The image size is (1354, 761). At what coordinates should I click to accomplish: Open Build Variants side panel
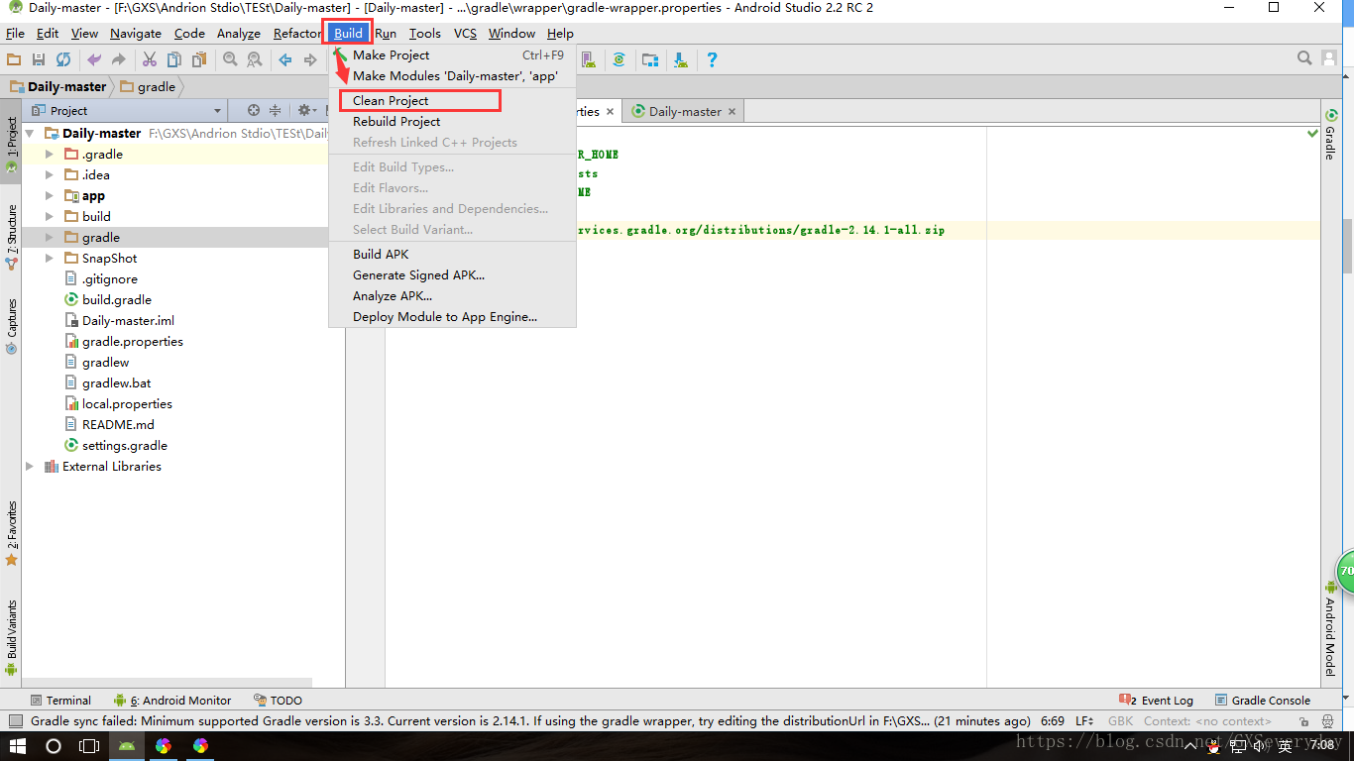click(12, 637)
